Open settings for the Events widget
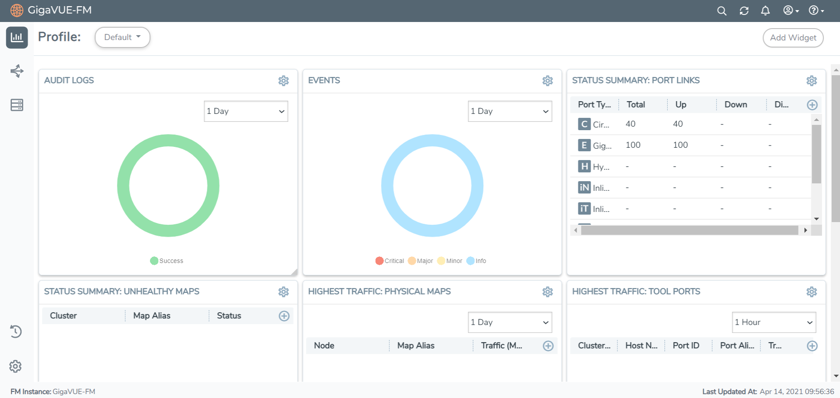 coord(548,80)
